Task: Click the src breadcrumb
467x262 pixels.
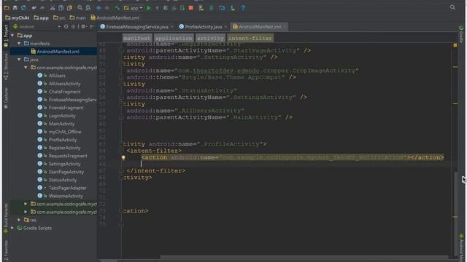Action: point(59,17)
